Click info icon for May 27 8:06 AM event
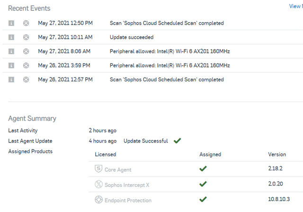The width and height of the screenshot is (303, 212). (11, 52)
